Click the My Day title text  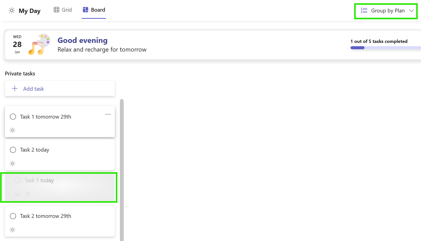[x=30, y=11]
